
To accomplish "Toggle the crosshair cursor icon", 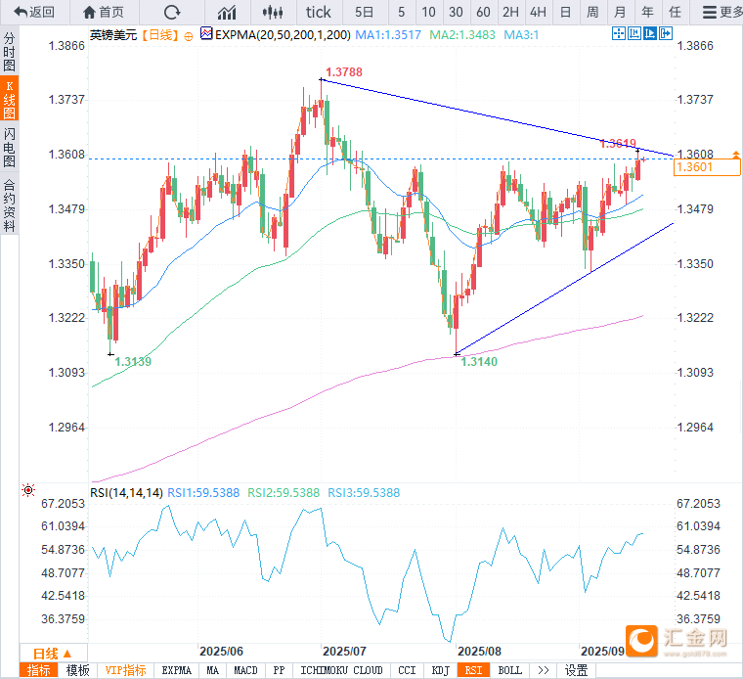I will 619,33.
